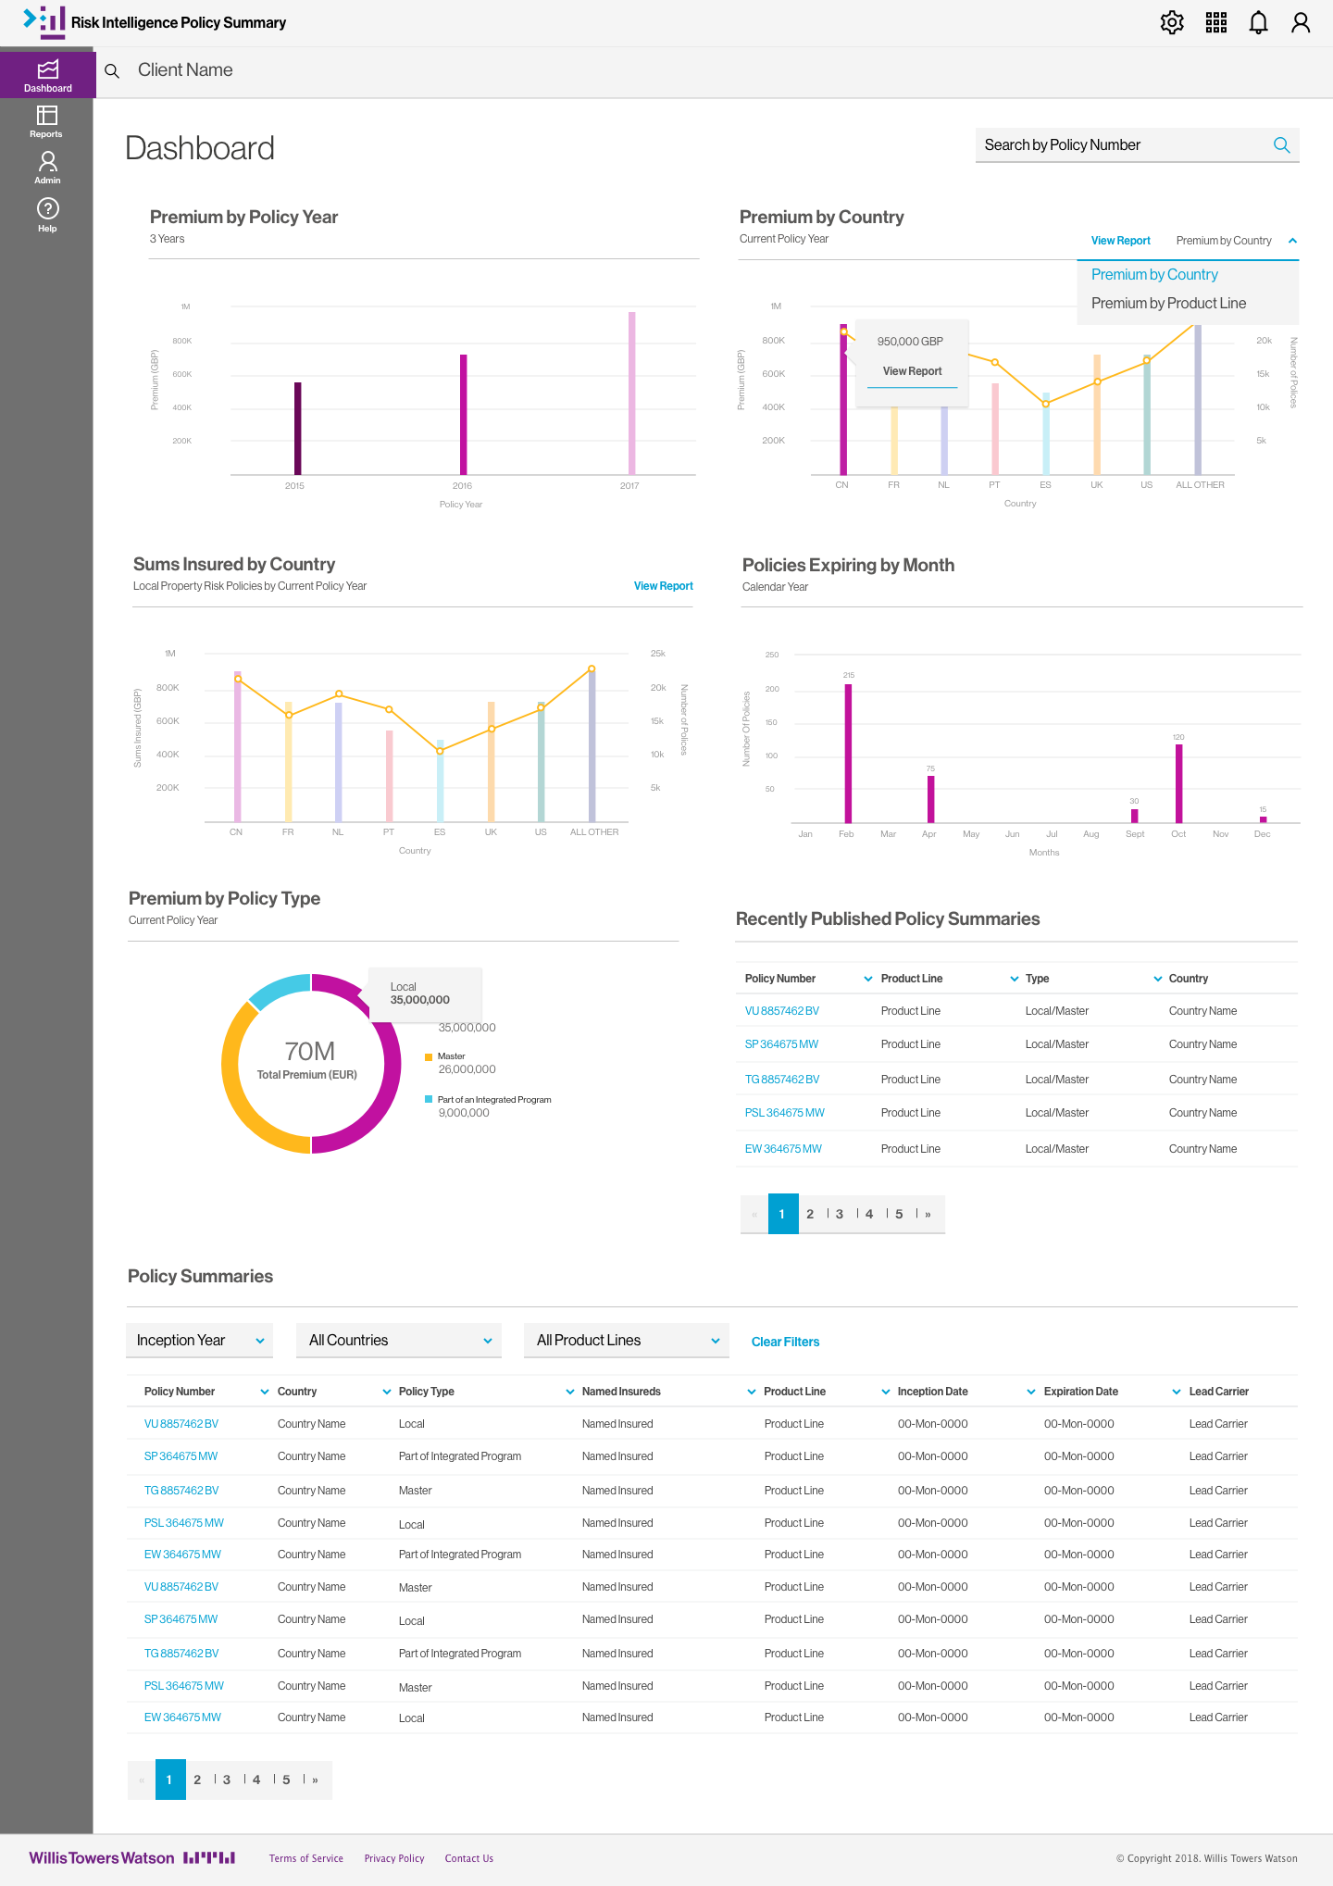Click View Report for Sums Insured by Country
This screenshot has width=1333, height=1886.
[x=663, y=586]
